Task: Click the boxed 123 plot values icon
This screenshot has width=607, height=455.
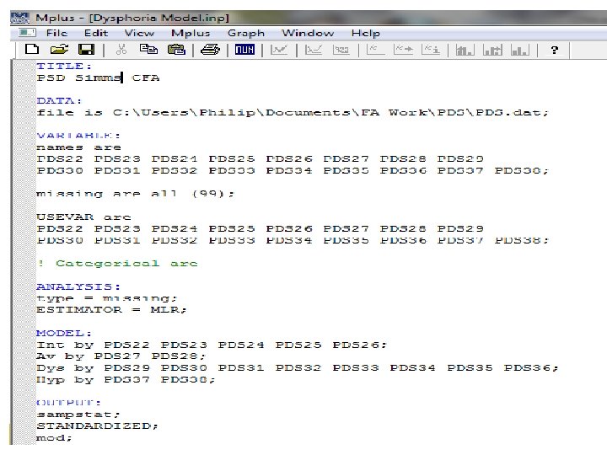Action: (x=341, y=50)
